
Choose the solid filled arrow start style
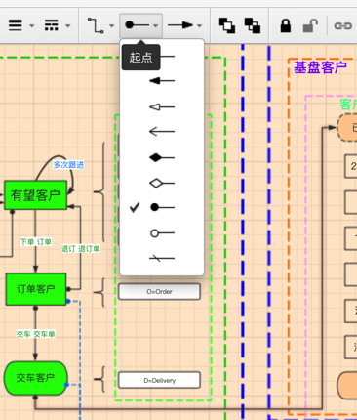click(x=162, y=81)
